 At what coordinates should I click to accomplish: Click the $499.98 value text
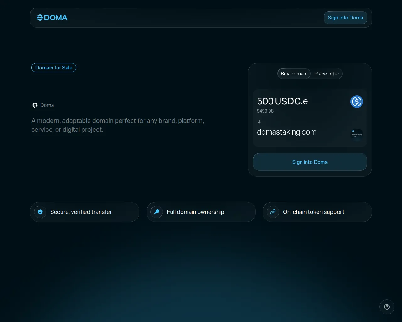coord(265,111)
